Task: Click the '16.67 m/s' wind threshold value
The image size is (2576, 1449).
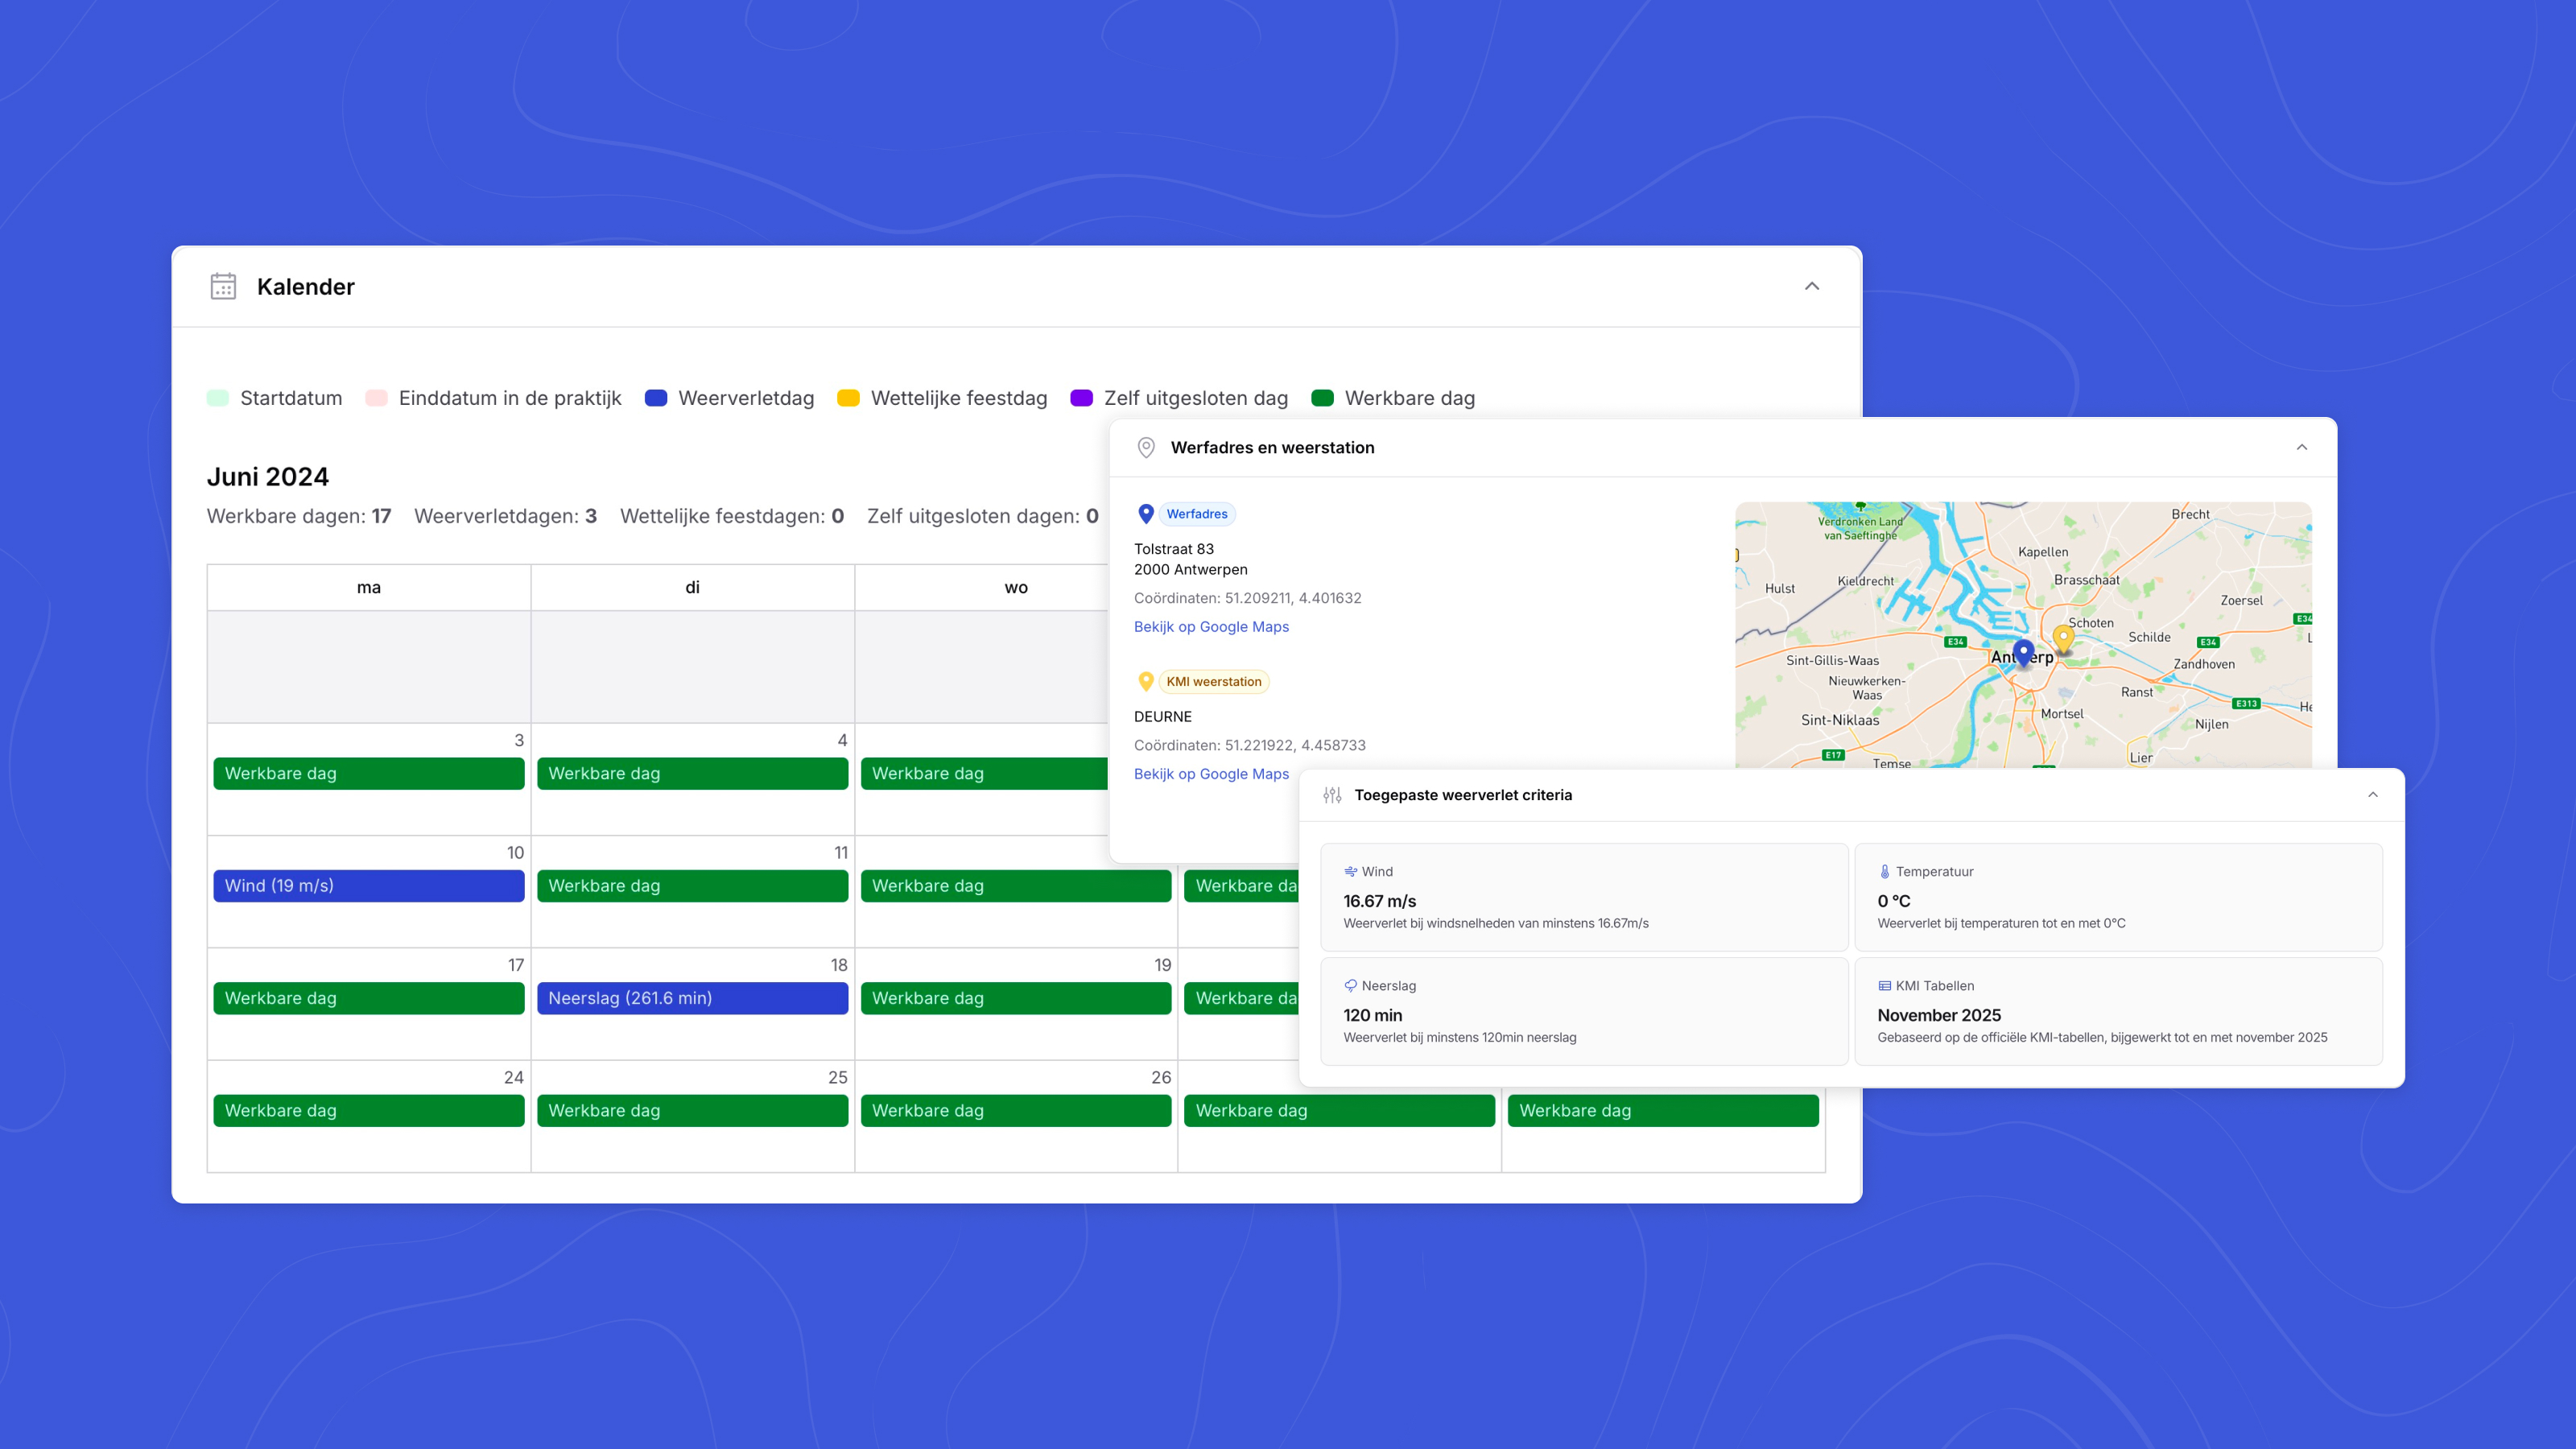Action: click(x=1380, y=901)
